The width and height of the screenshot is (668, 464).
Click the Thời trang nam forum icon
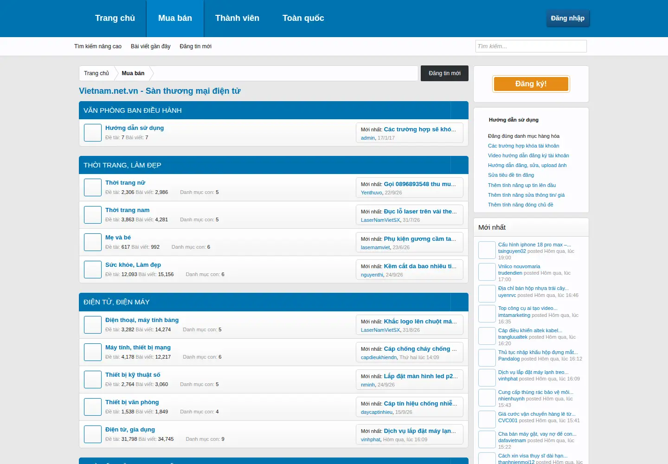[93, 215]
